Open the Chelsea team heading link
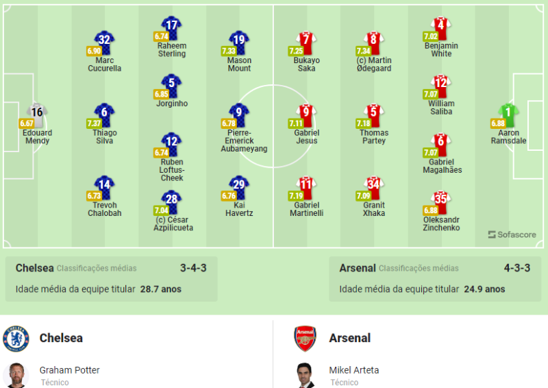This screenshot has height=388, width=548. click(x=61, y=338)
